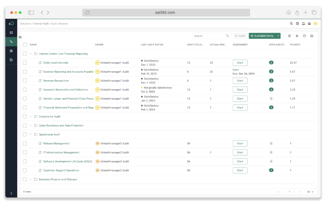Click the refresh icon in the toolbar
Image resolution: width=326 pixels, height=209 pixels.
304,36
